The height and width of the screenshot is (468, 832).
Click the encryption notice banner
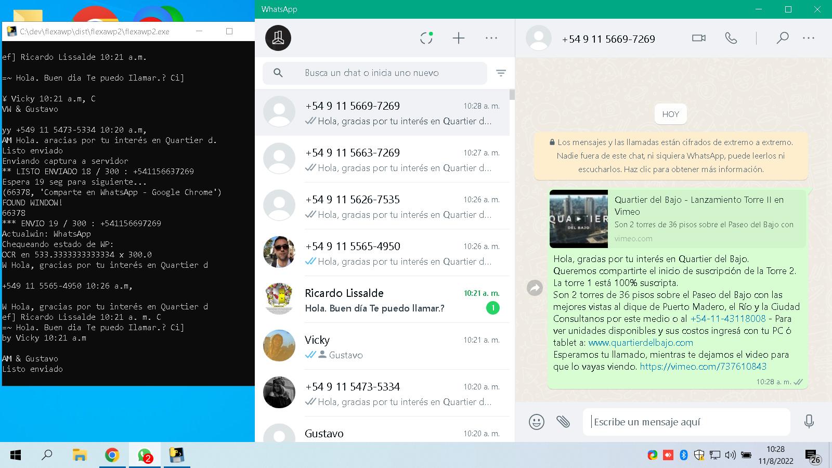coord(671,155)
